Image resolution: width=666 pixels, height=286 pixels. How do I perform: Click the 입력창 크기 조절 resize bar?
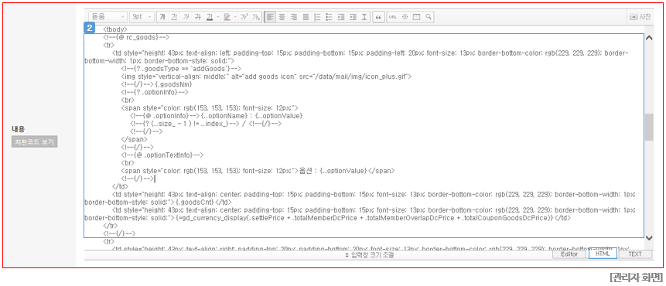369,255
